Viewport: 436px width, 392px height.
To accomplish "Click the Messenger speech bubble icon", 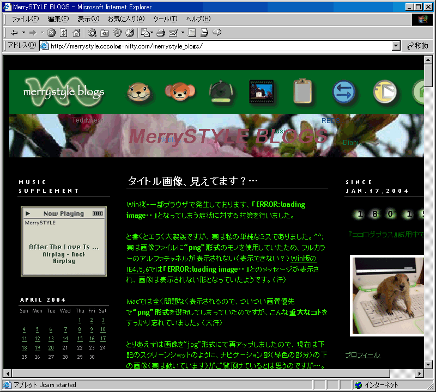I will click(217, 32).
